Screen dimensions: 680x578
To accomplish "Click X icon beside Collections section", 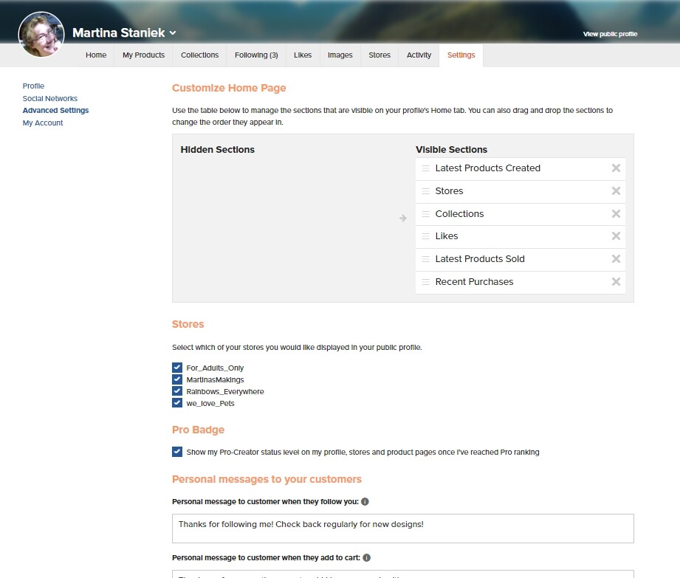I will 616,214.
